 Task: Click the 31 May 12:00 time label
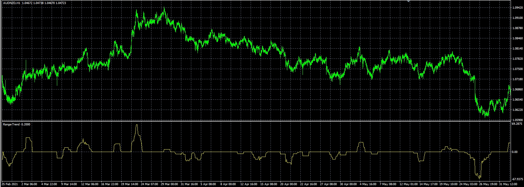(508, 184)
